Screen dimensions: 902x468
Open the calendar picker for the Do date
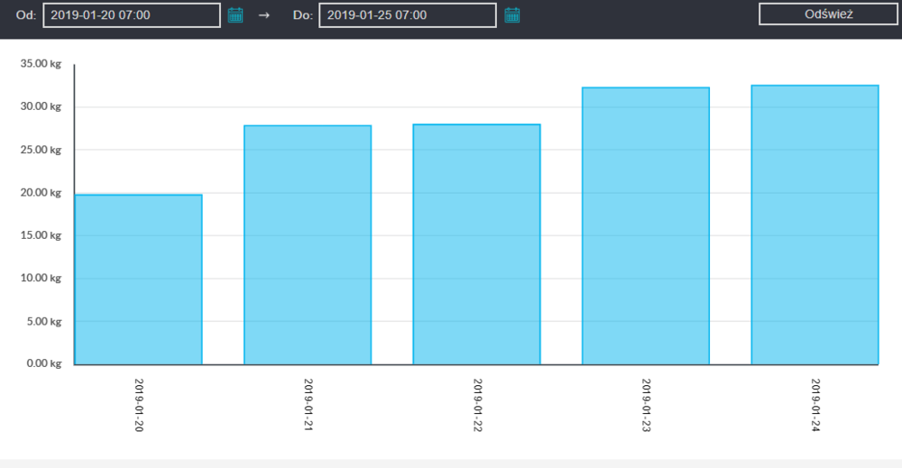point(512,14)
